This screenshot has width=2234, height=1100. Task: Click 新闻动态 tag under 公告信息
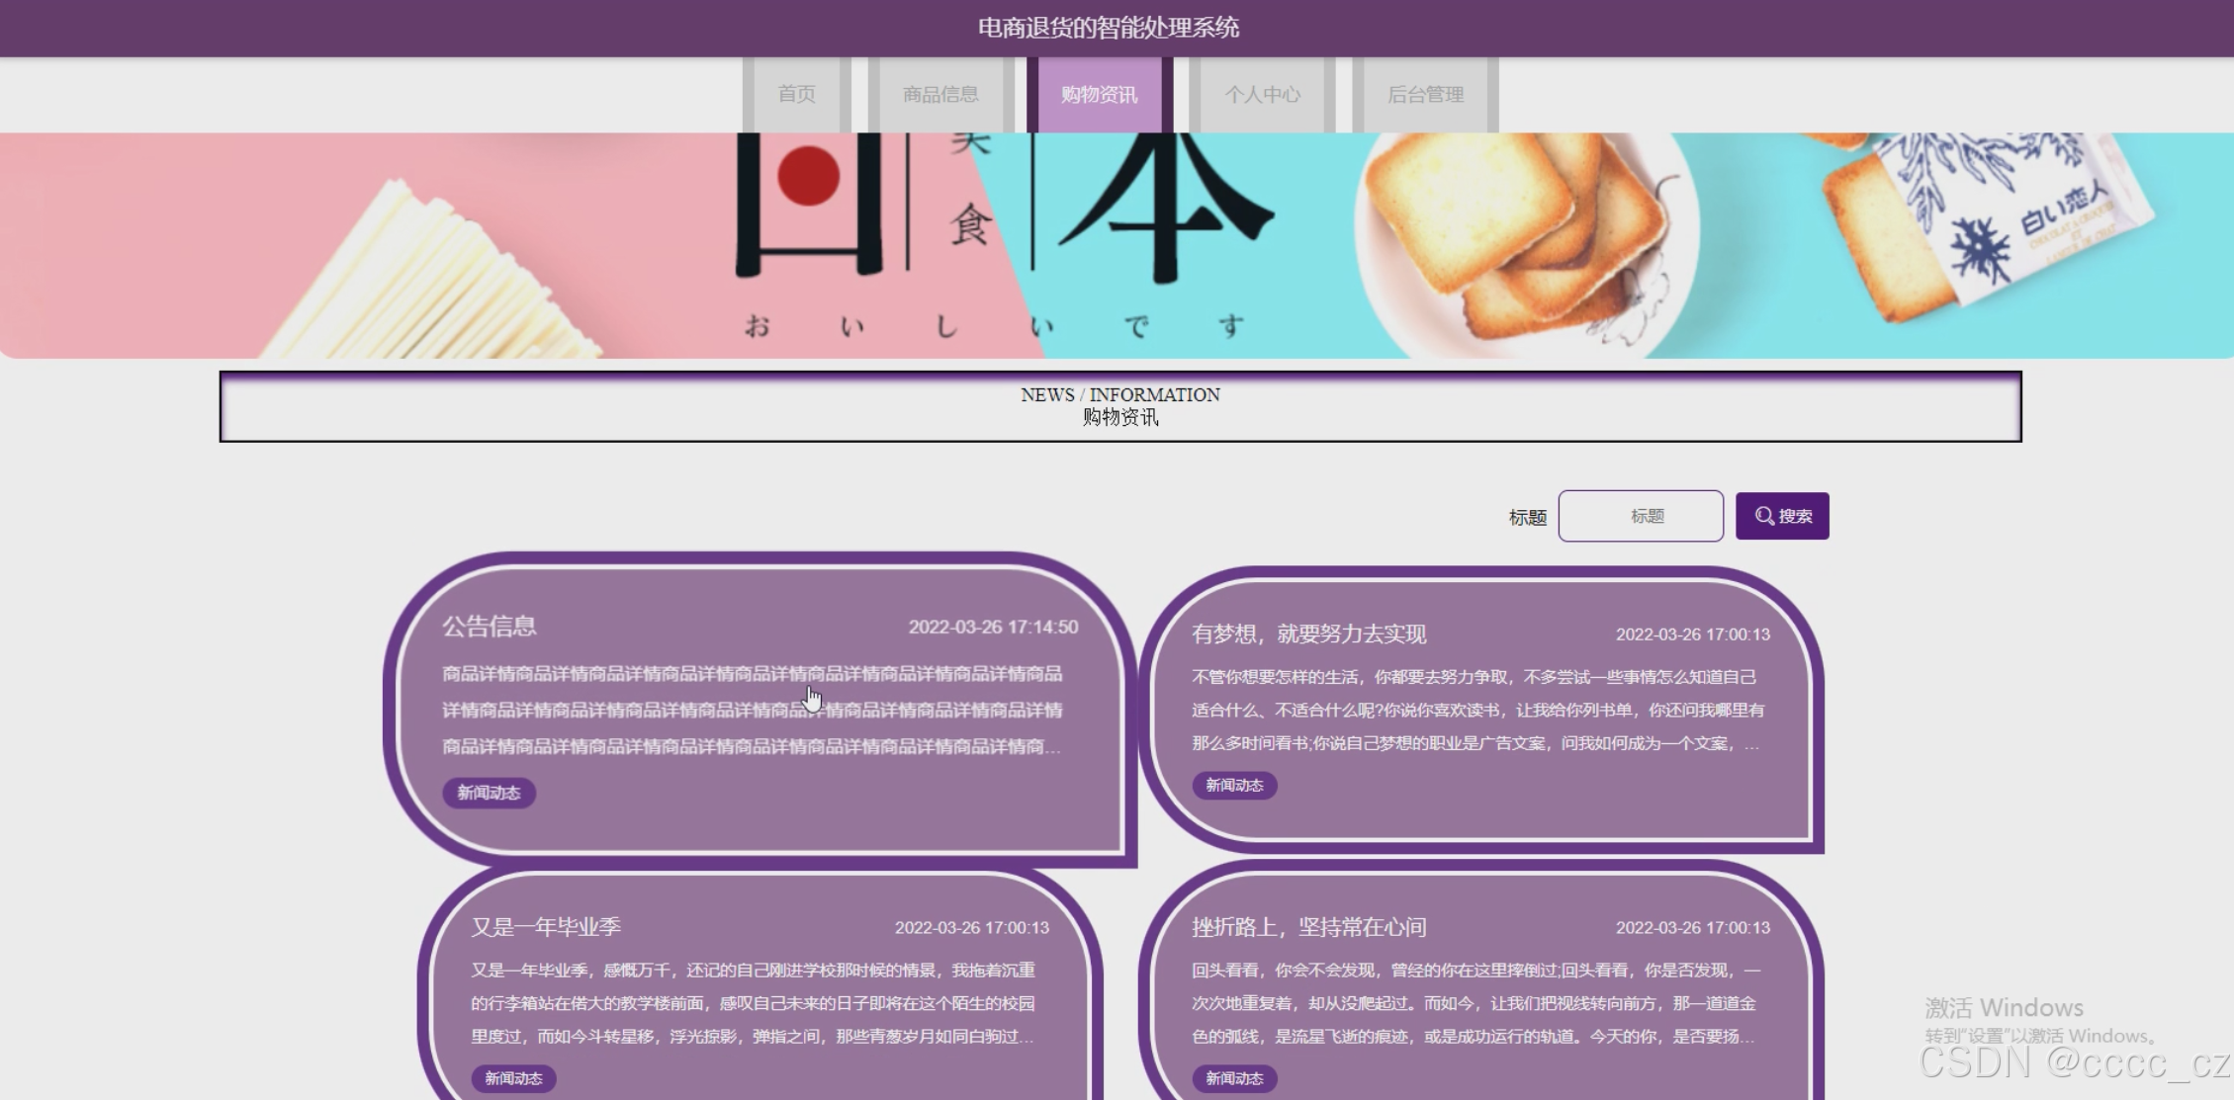[489, 793]
